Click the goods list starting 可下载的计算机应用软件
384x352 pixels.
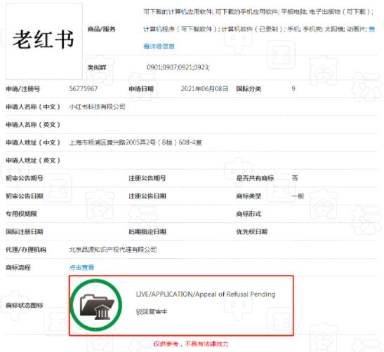pos(259,20)
